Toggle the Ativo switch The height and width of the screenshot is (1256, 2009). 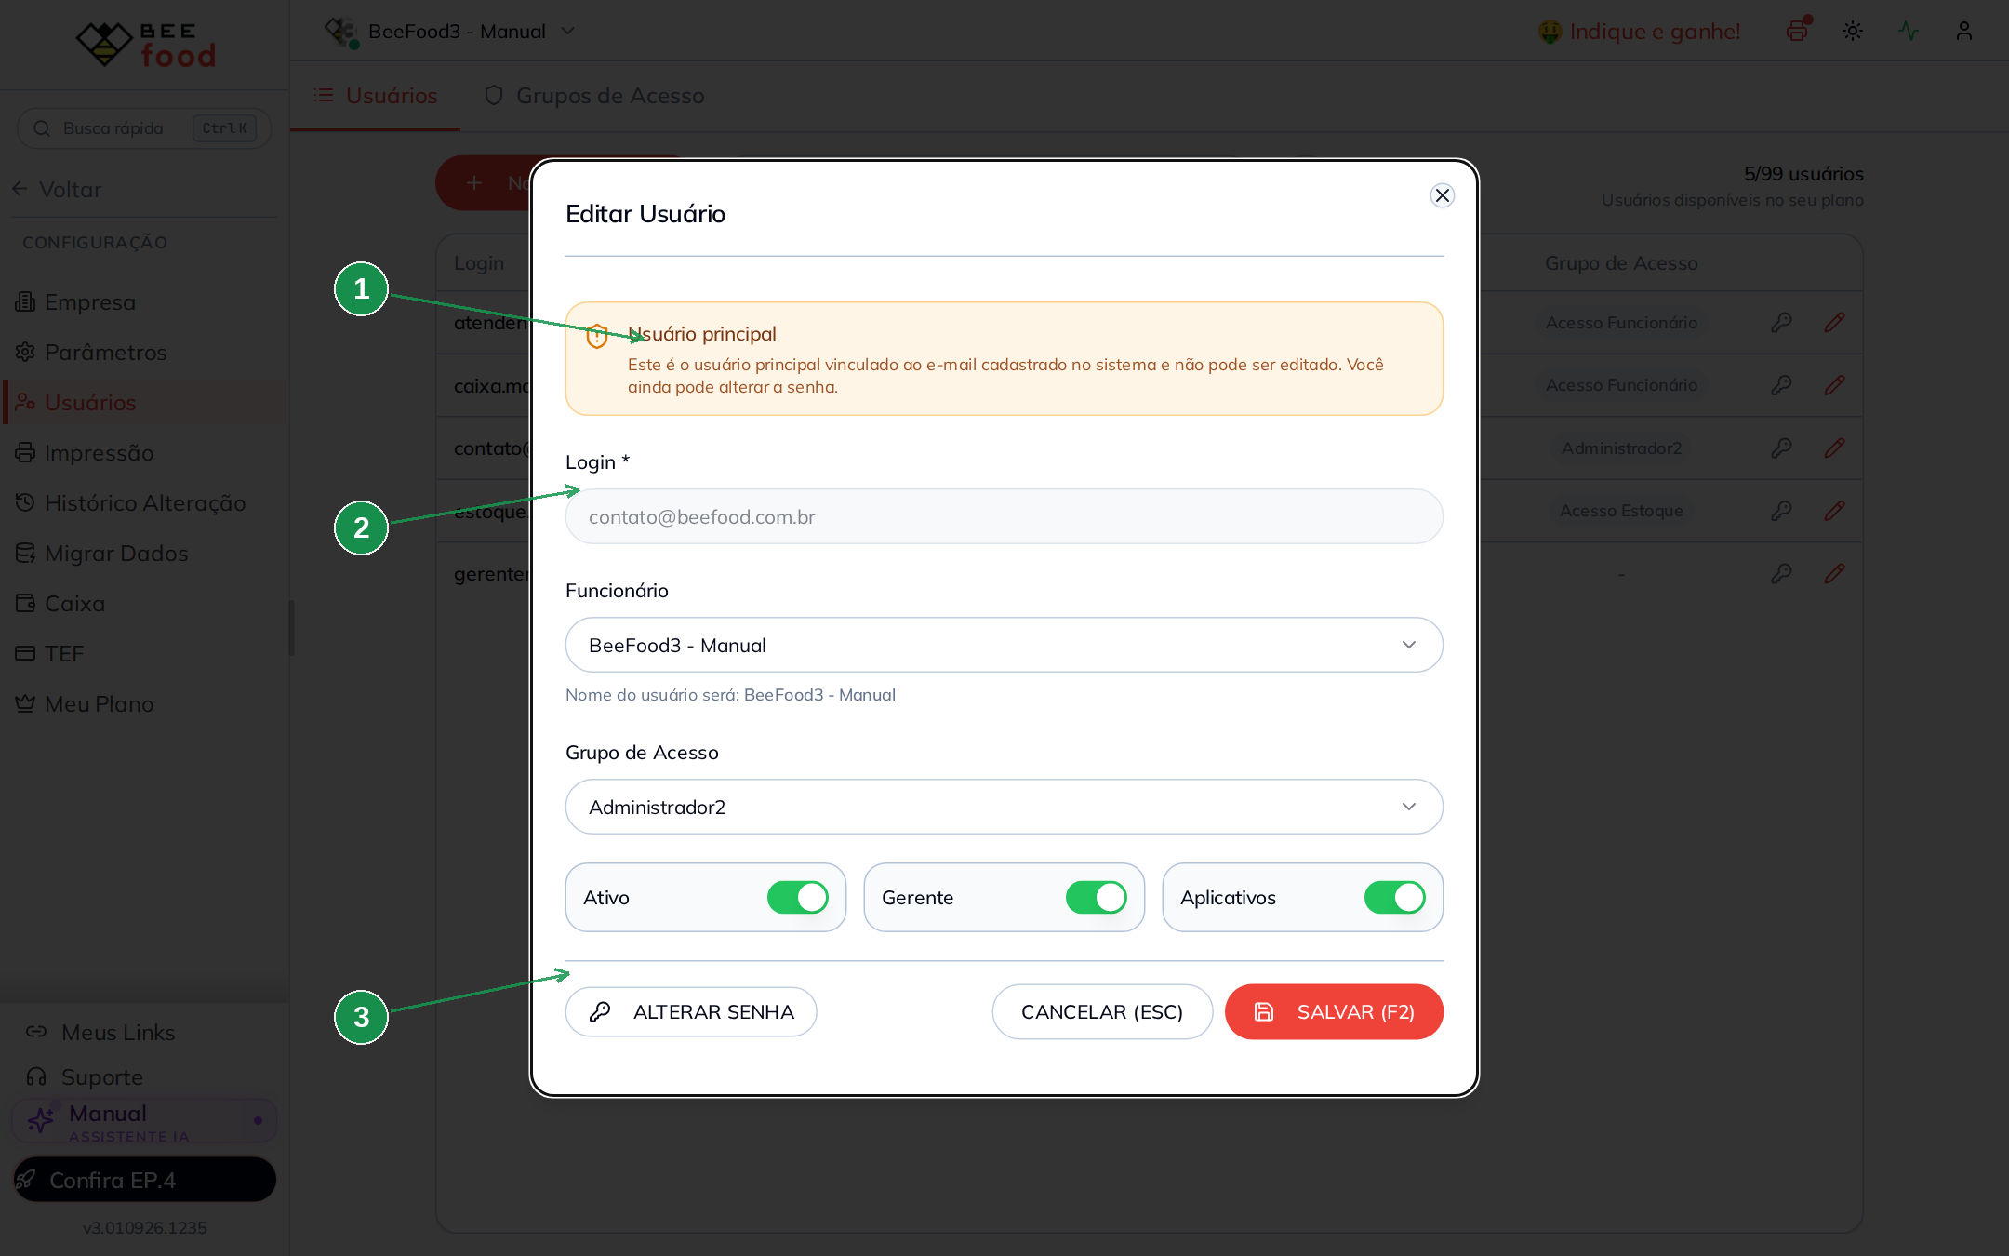coord(797,898)
